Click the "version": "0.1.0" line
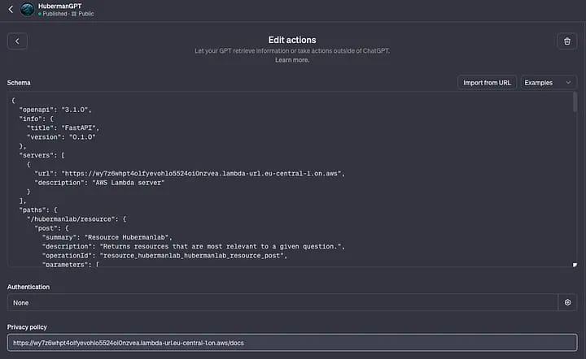 point(61,136)
